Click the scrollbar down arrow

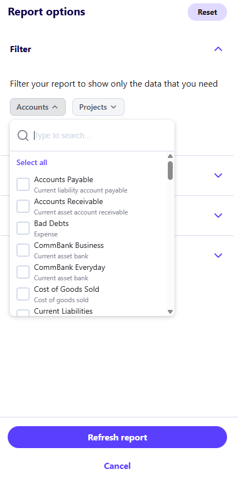pos(170,312)
